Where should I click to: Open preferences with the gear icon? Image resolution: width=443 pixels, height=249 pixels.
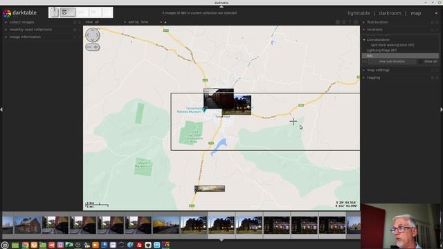click(355, 22)
